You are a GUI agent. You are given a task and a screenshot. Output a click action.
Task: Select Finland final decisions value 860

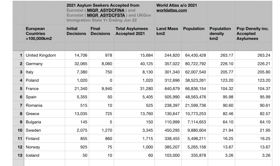102,139
